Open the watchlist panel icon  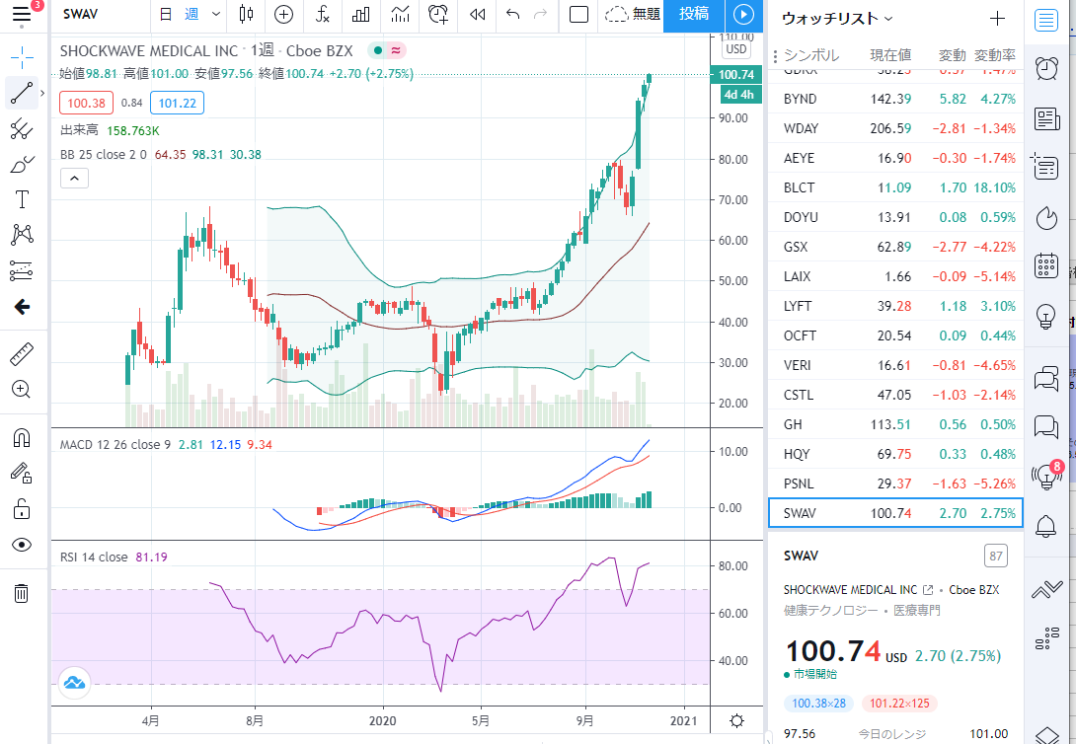click(1046, 20)
